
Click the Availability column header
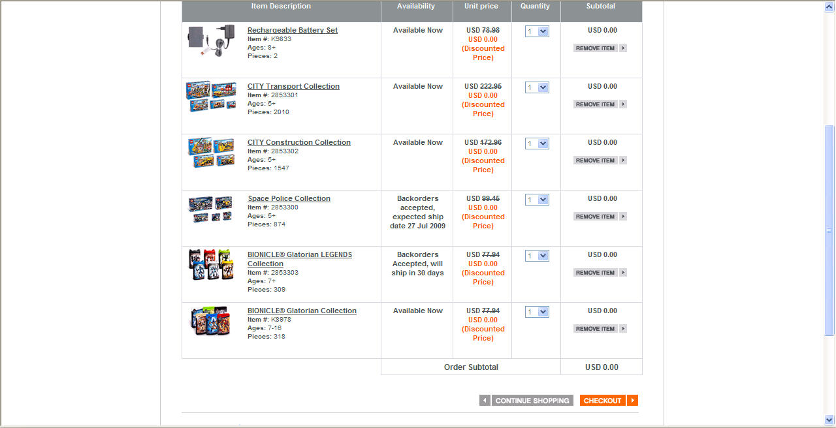416,7
